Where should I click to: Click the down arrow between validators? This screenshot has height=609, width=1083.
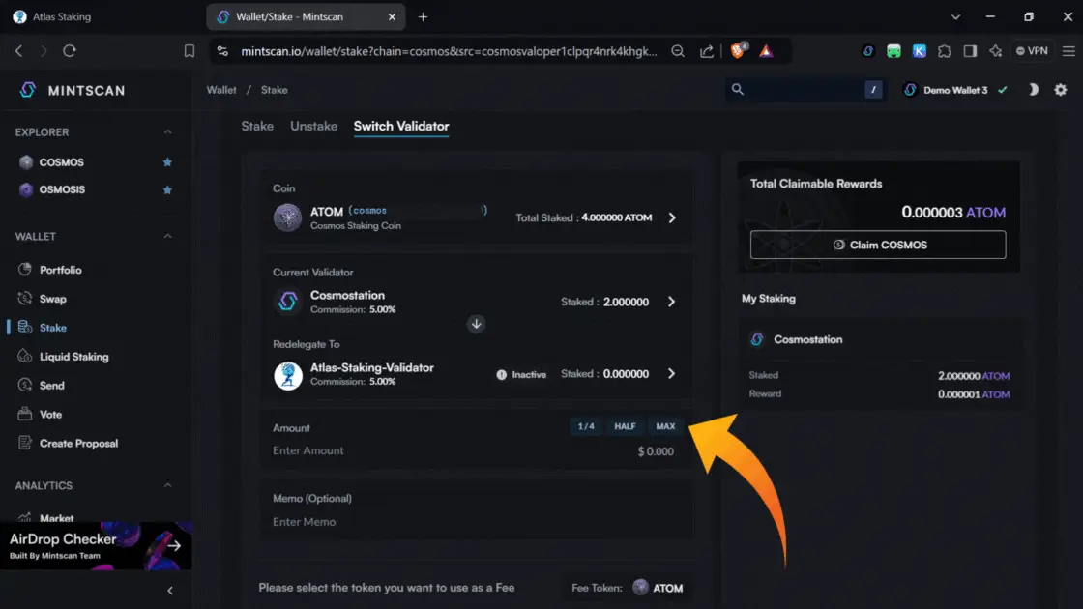[476, 324]
